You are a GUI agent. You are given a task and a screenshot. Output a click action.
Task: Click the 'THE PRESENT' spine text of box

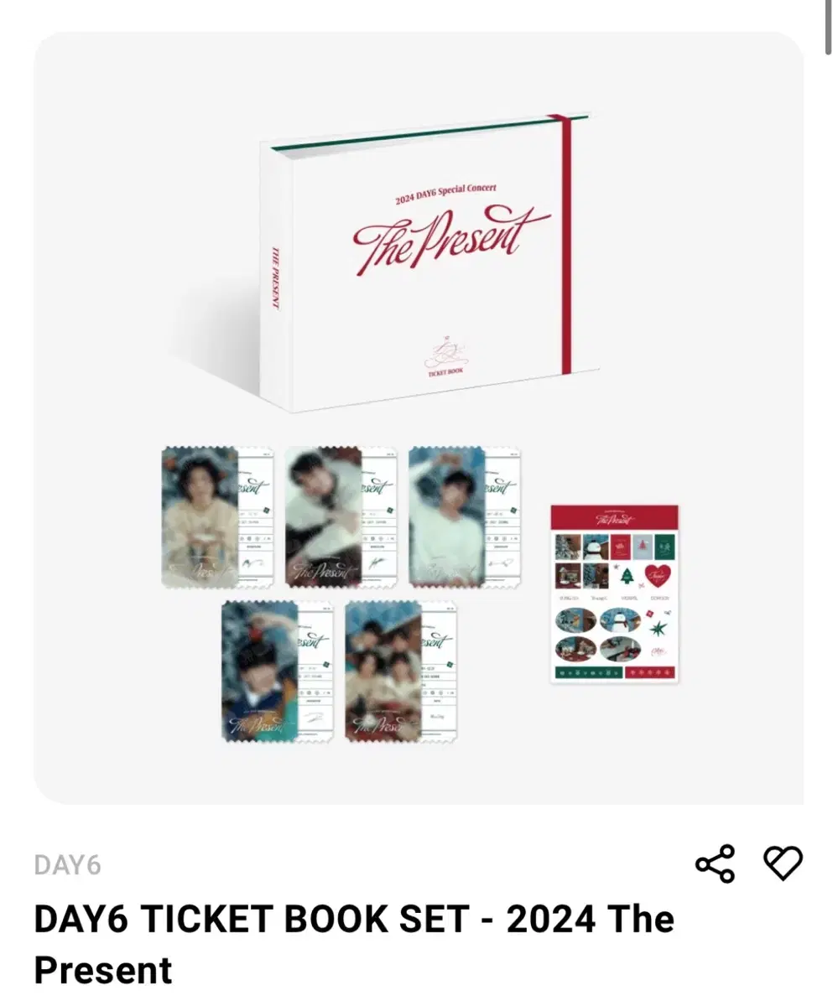point(275,277)
